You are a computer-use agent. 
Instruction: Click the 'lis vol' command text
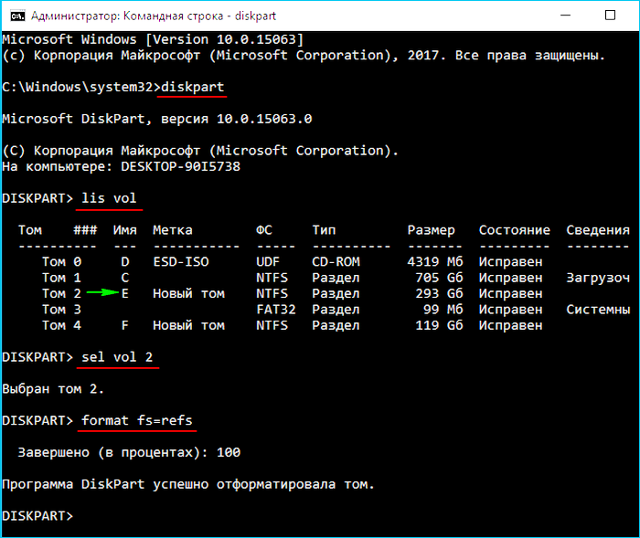[112, 197]
